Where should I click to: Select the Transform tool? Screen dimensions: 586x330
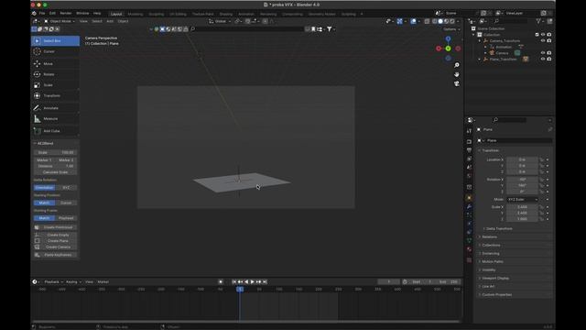pos(55,95)
